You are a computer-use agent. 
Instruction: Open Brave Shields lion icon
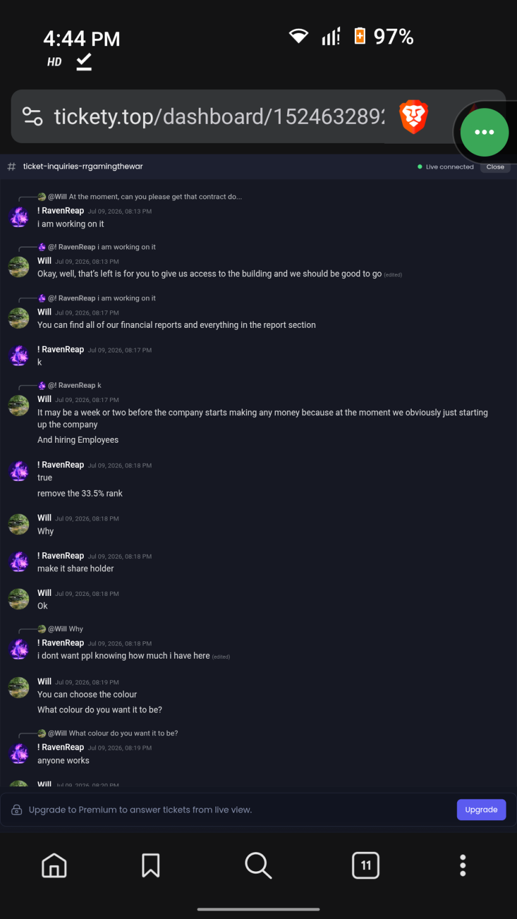pos(413,117)
